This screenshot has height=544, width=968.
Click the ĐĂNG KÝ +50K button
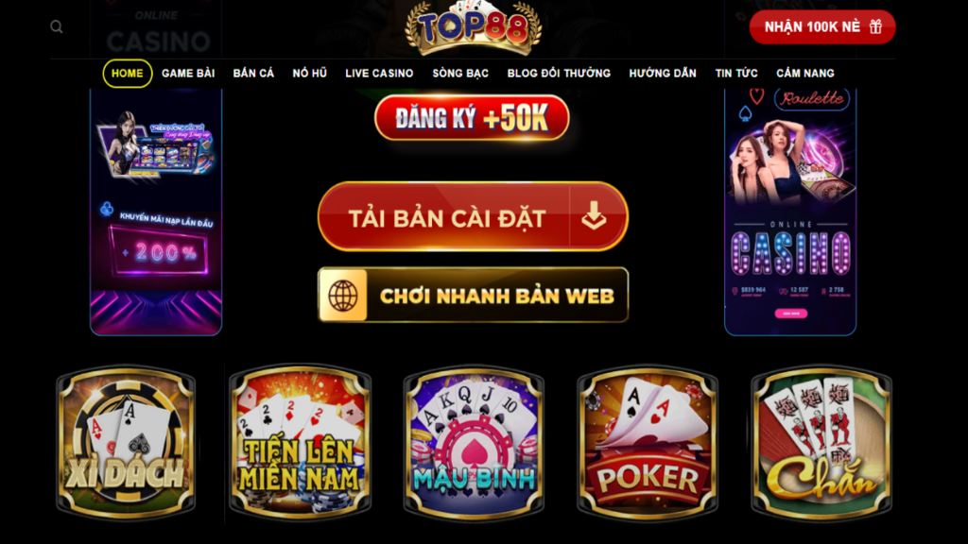[x=472, y=117]
